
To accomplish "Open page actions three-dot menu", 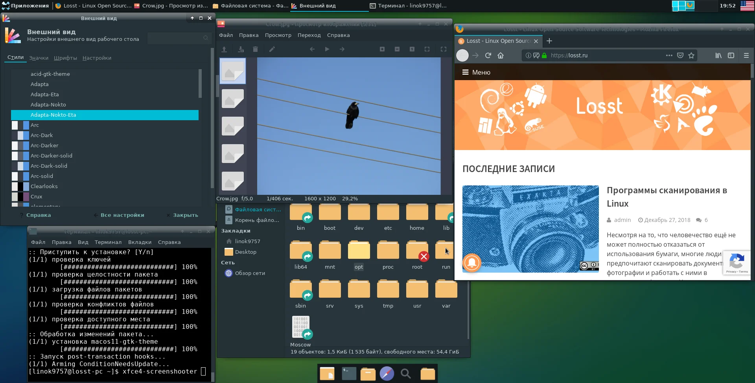I will 669,55.
